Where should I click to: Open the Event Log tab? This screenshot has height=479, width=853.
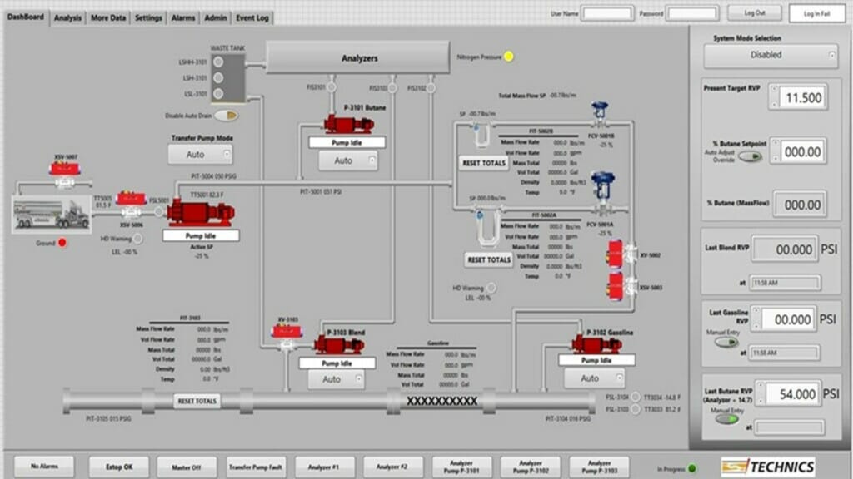(x=252, y=17)
